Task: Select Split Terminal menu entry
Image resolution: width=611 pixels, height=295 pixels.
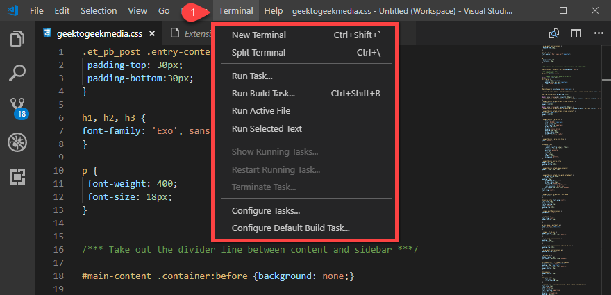Action: pyautogui.click(x=306, y=53)
